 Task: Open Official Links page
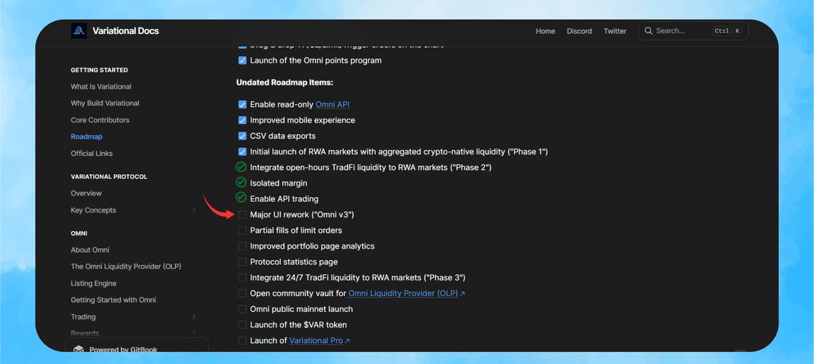92,153
